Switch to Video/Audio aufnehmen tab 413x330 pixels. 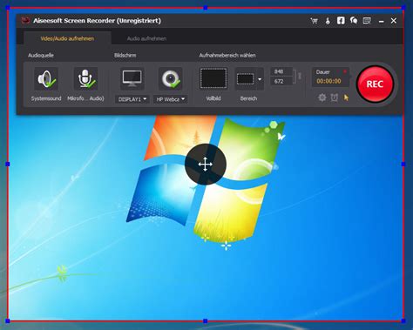coord(67,38)
